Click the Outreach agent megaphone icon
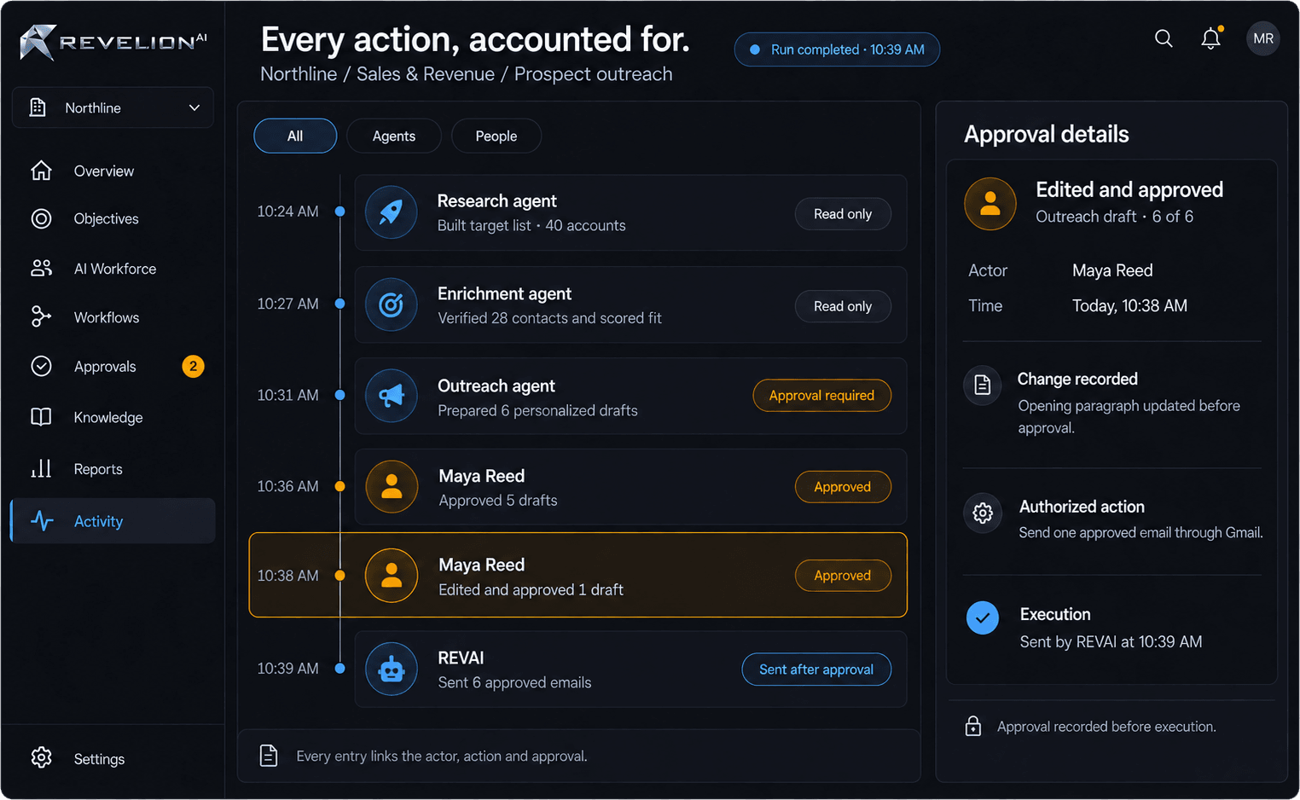The width and height of the screenshot is (1300, 800). pyautogui.click(x=392, y=396)
